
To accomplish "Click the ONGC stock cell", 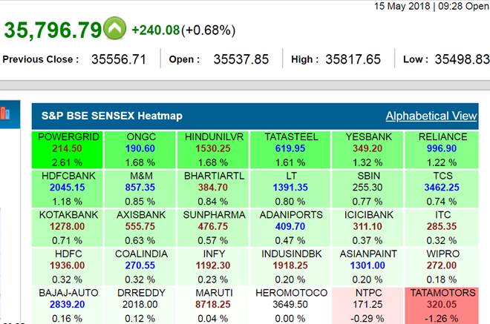I will click(x=140, y=149).
